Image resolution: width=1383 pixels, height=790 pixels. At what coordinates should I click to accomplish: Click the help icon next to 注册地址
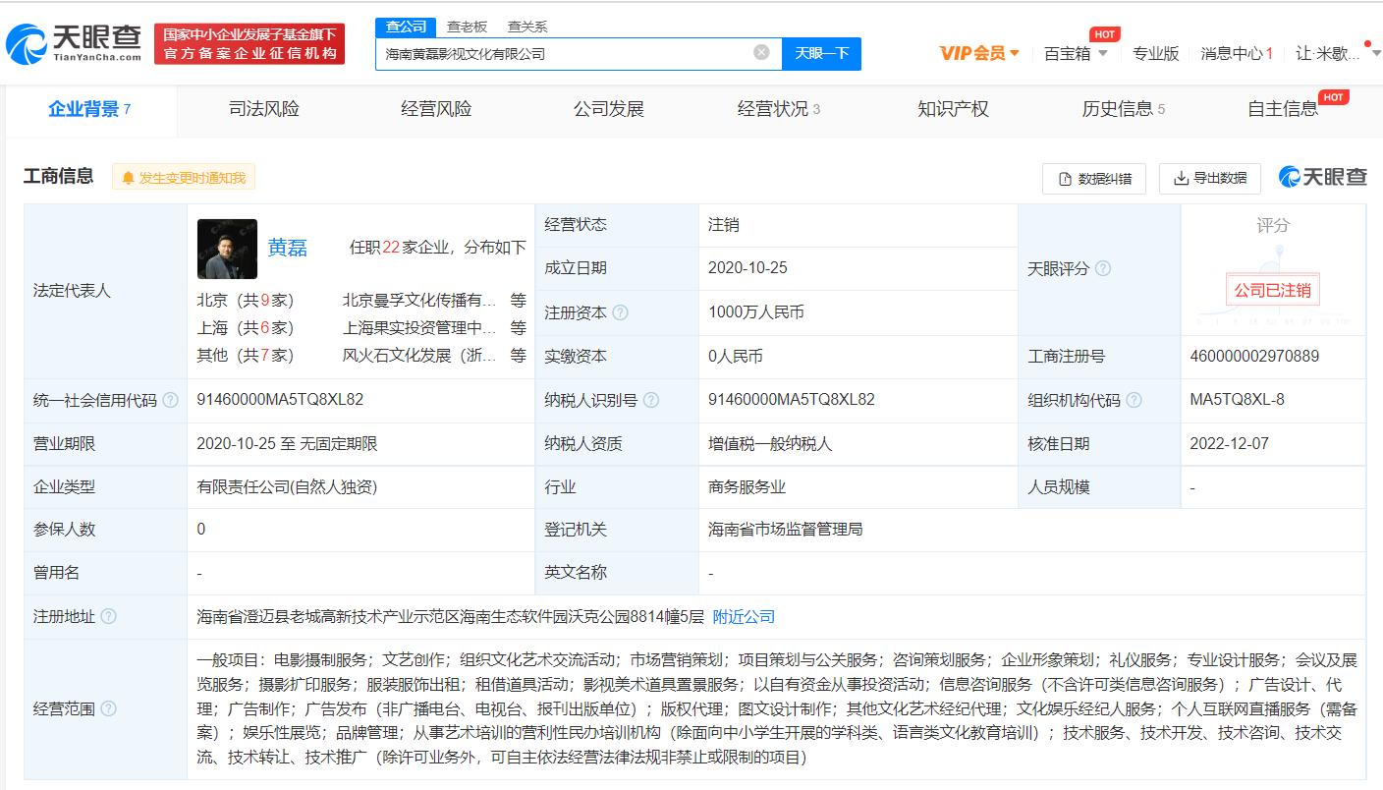pyautogui.click(x=108, y=616)
